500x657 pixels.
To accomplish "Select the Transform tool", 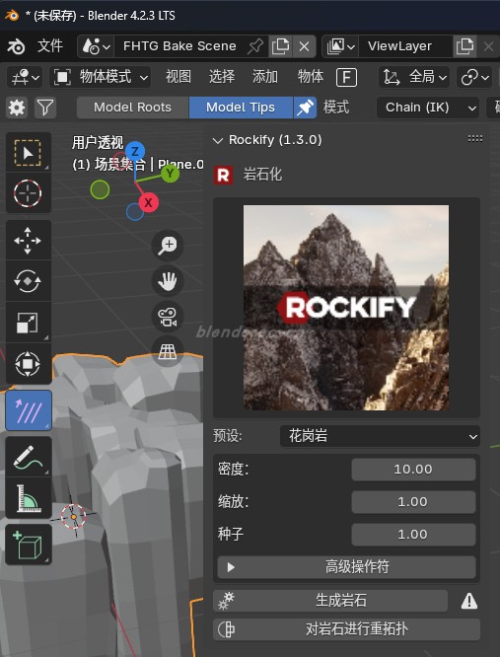I will (x=28, y=363).
